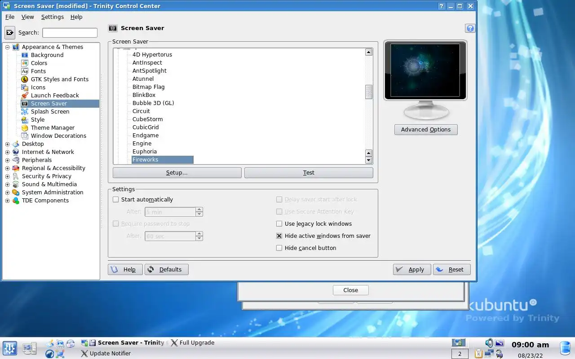
Task: Click the Security & Privacy lock icon
Action: pyautogui.click(x=16, y=176)
